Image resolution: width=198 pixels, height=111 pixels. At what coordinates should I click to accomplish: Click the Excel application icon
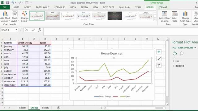pos(2,3)
